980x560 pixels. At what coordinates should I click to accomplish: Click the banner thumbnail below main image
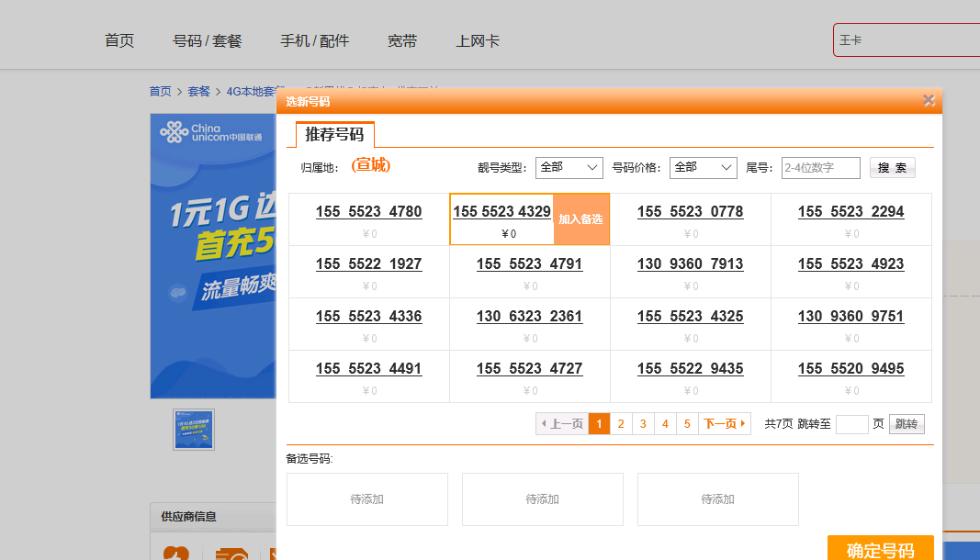194,430
